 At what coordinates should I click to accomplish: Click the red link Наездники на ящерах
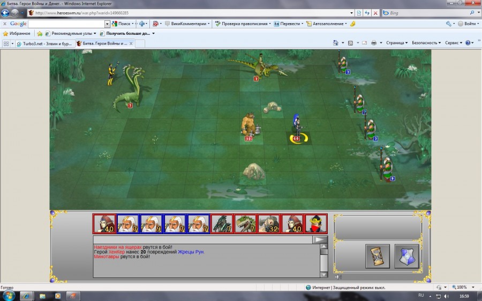click(x=118, y=247)
